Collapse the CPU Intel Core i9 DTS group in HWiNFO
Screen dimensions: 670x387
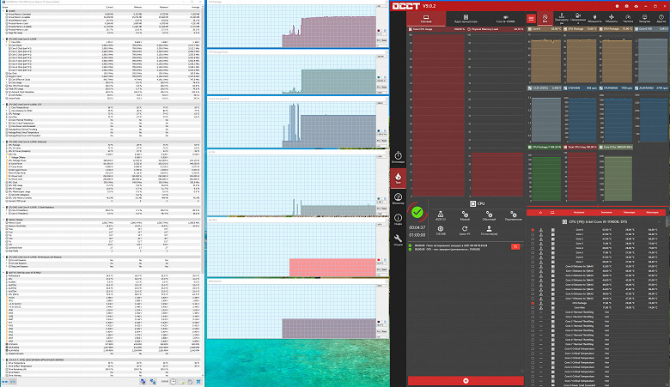click(3, 104)
